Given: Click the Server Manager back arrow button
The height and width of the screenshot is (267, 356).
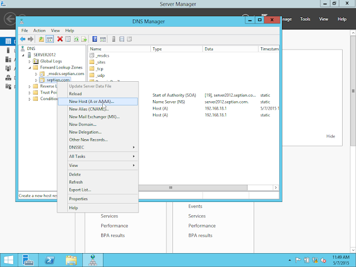Looking at the screenshot, I should coord(10,18).
